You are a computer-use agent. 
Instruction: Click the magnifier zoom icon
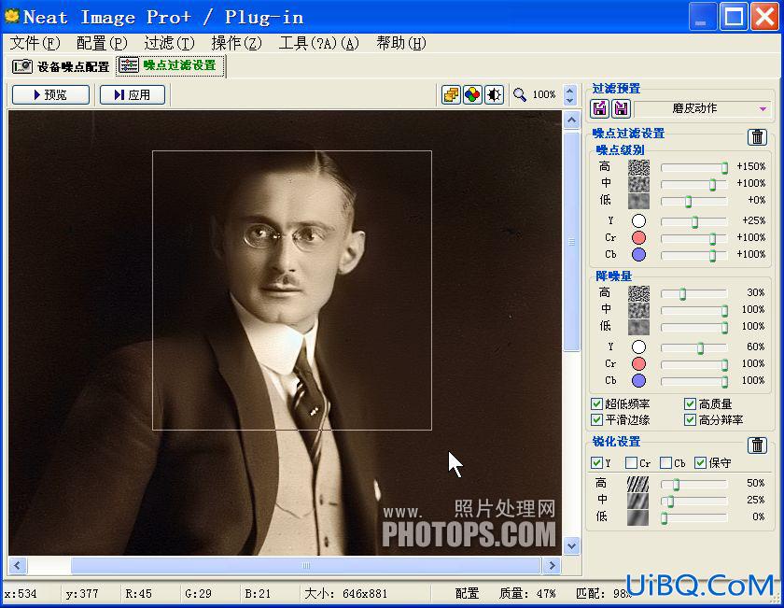520,94
